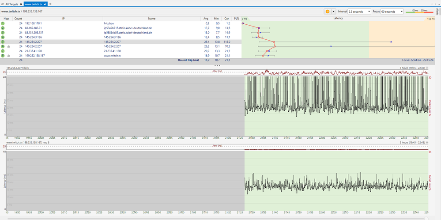
Task: Pause the trace with the orange button
Action: coord(328,11)
